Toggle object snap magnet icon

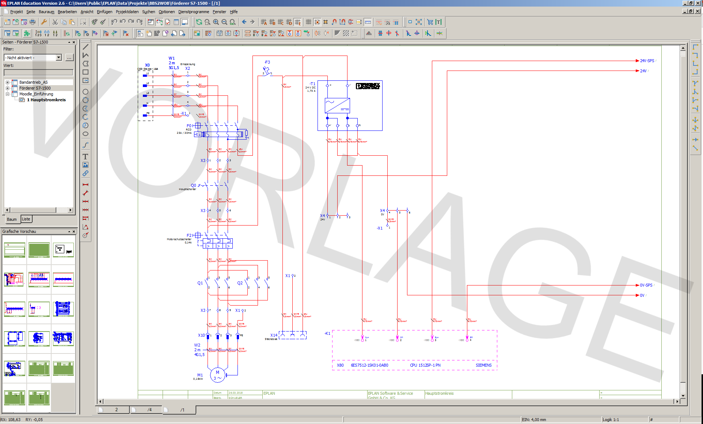pyautogui.click(x=334, y=22)
